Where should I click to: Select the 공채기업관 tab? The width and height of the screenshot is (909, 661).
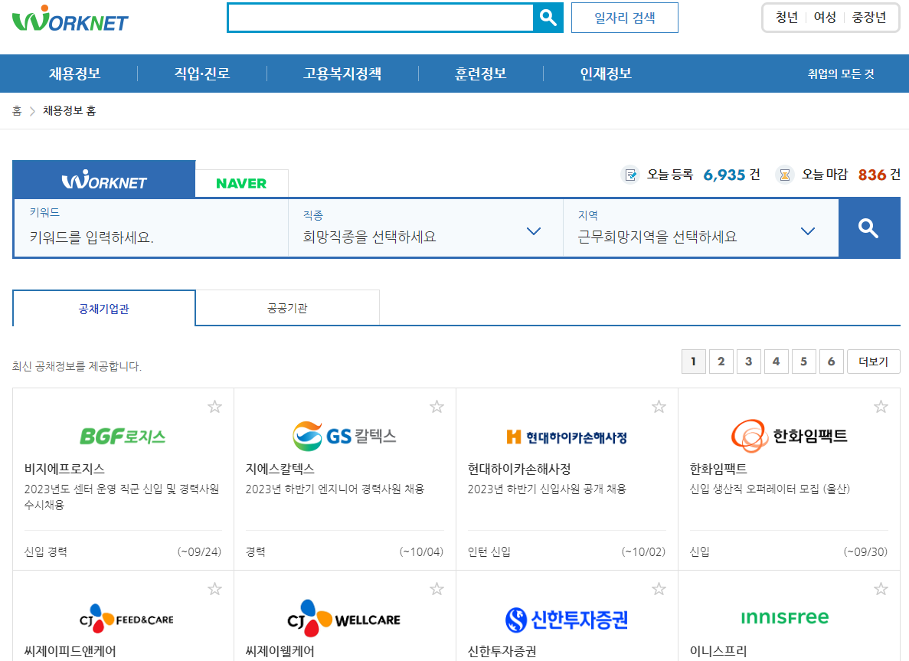104,309
